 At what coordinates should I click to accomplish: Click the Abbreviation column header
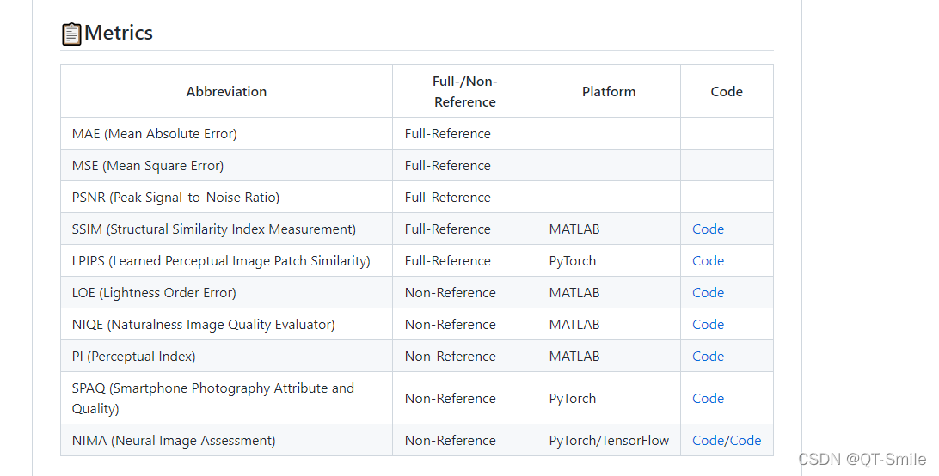pyautogui.click(x=226, y=92)
